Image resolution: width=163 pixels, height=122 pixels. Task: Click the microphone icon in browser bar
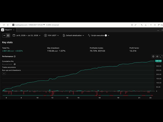(8, 25)
